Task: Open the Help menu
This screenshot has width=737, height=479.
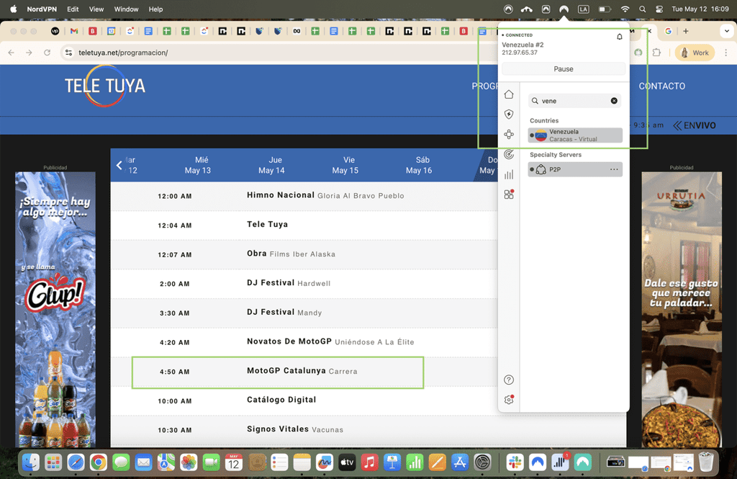Action: (155, 9)
